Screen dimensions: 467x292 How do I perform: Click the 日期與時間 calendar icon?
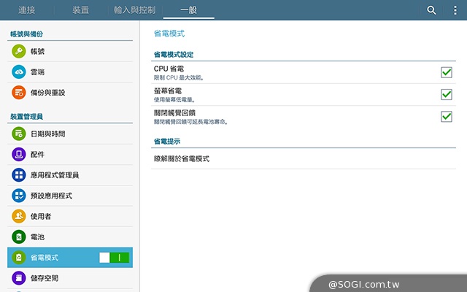(x=19, y=134)
